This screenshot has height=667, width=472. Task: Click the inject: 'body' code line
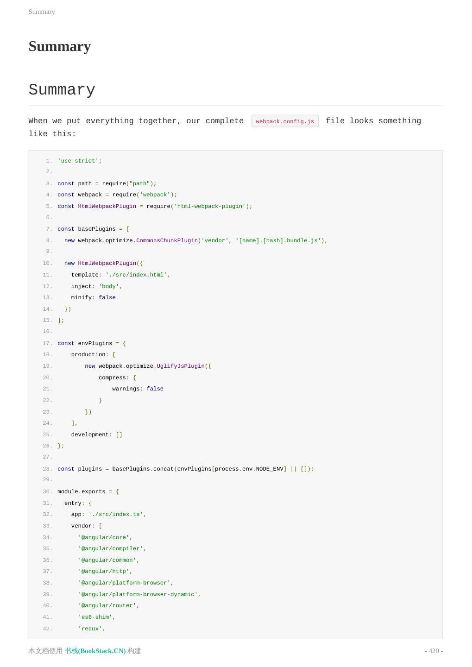[96, 286]
